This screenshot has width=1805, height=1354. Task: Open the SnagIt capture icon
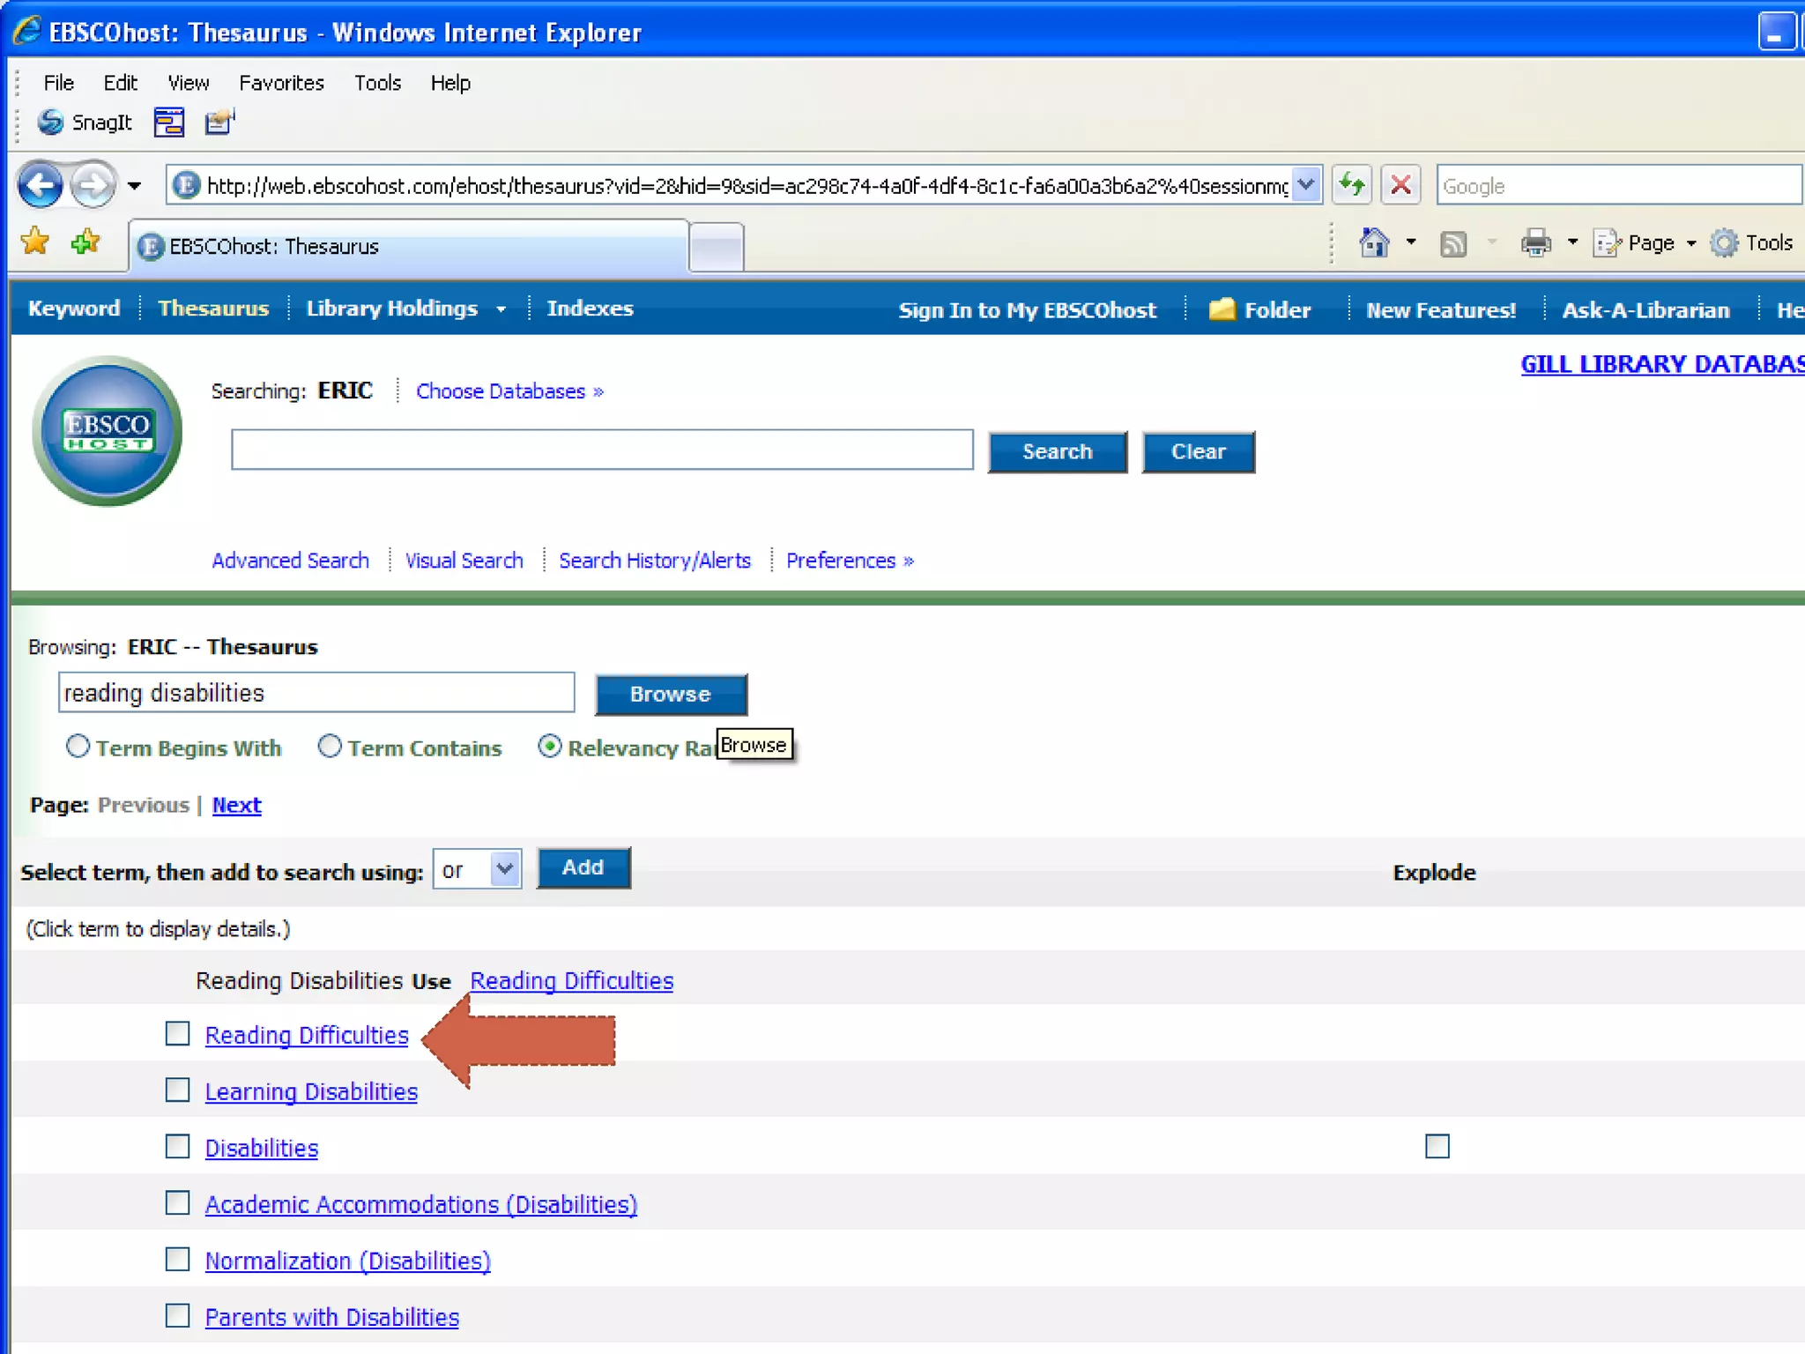coord(50,122)
